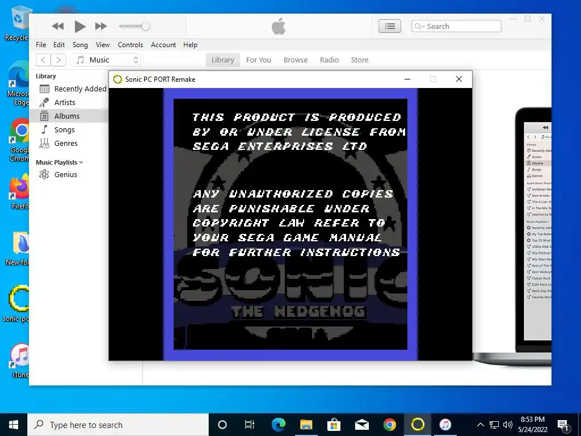The height and width of the screenshot is (436, 581).
Task: Open the Windows Start menu
Action: pos(14,425)
